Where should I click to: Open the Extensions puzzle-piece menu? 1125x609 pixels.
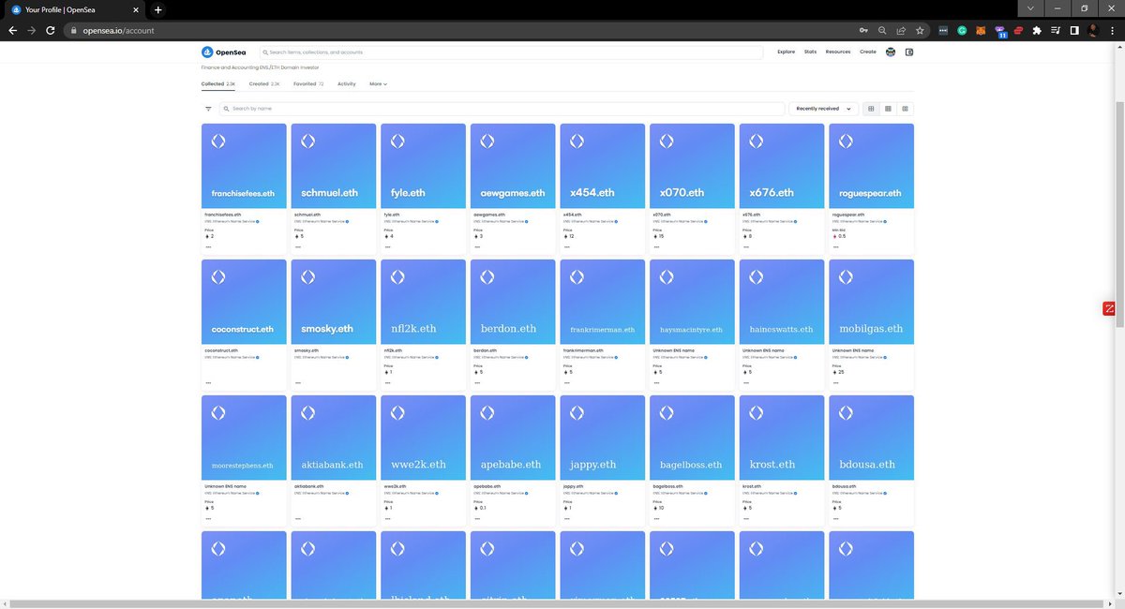(1037, 30)
